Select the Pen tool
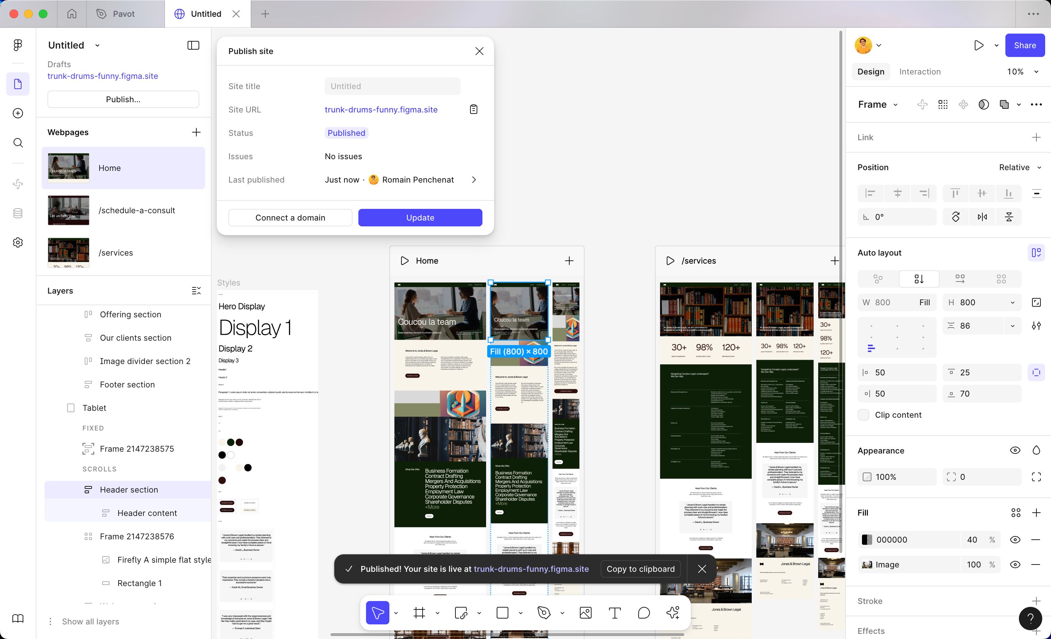Viewport: 1051px width, 639px height. (x=544, y=613)
